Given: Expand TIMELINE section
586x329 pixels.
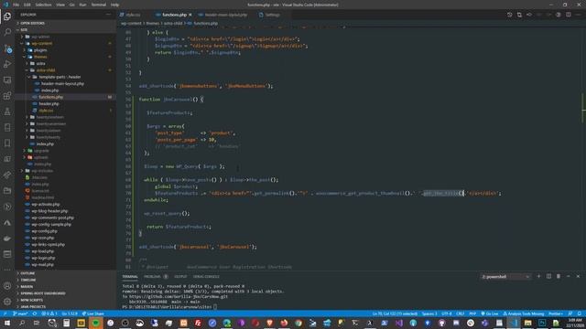Looking at the screenshot, I should pyautogui.click(x=28, y=280).
